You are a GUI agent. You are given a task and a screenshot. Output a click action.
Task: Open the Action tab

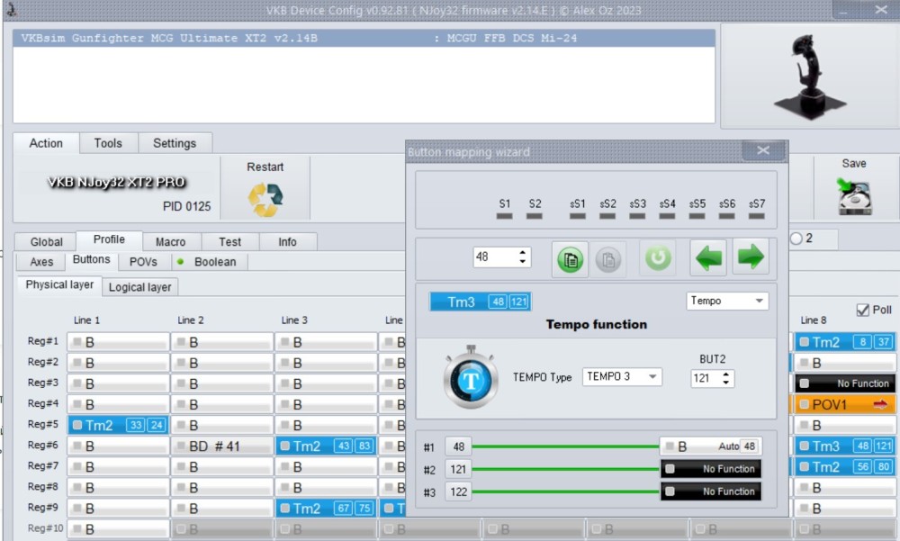(x=46, y=144)
